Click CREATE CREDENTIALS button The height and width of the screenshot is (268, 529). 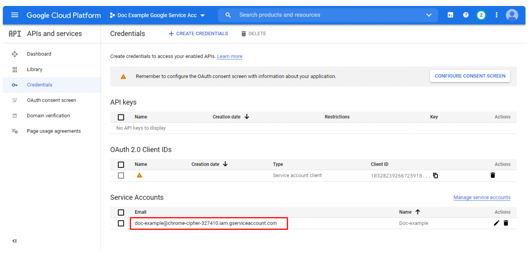pyautogui.click(x=198, y=33)
